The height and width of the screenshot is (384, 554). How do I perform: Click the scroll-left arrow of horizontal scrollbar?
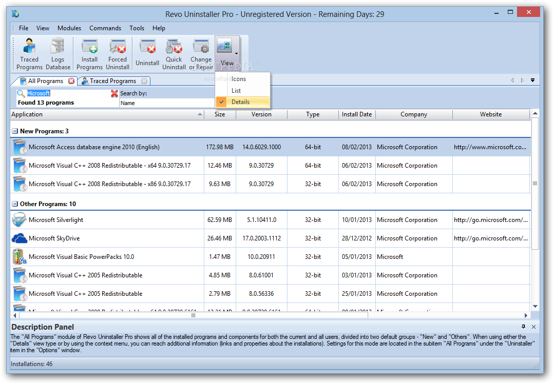[x=14, y=315]
